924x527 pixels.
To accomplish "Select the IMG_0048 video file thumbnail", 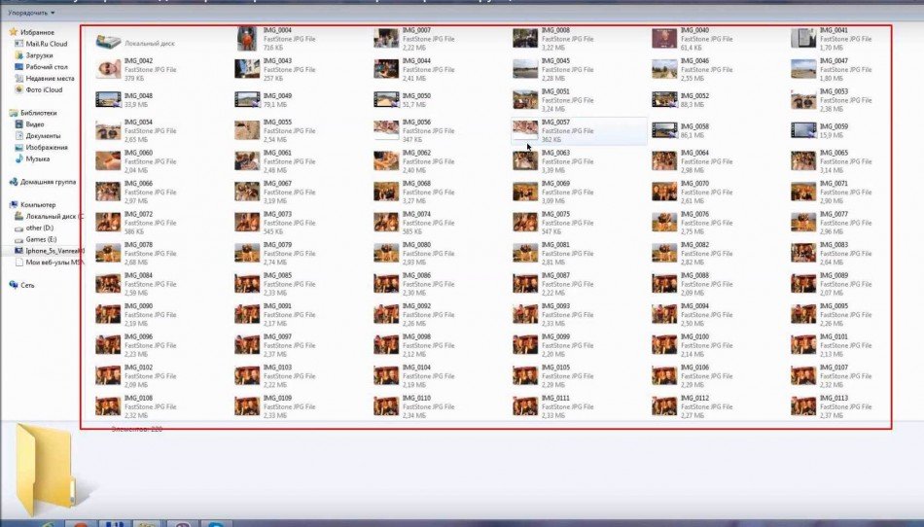I will pos(108,100).
